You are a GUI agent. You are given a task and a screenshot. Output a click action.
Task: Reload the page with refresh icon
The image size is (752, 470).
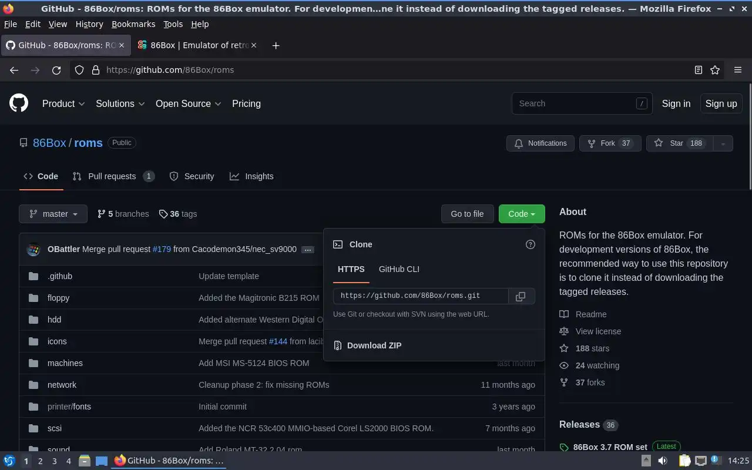click(56, 70)
